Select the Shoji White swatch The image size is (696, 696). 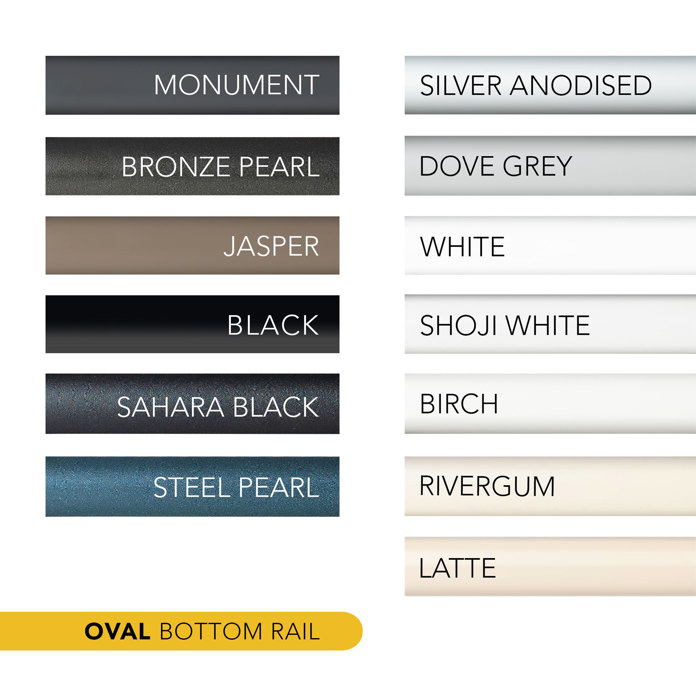[x=550, y=324]
